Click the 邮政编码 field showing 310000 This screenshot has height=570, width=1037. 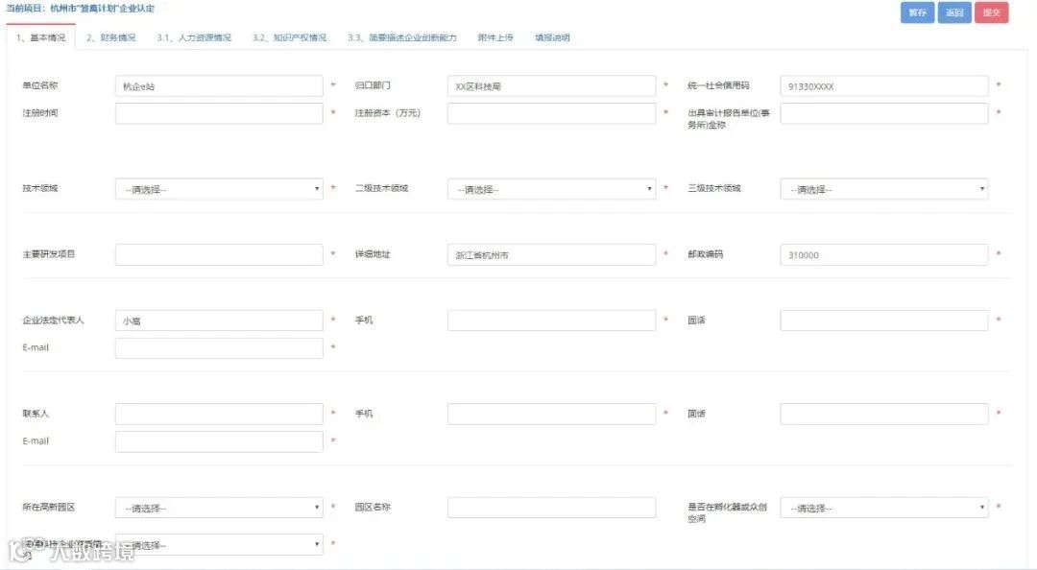pos(884,254)
